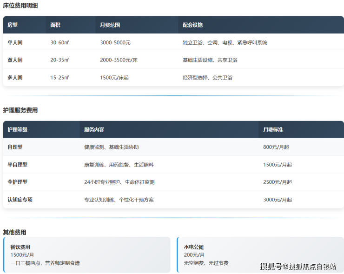Select the 面积 column header
Viewport: 344px width, 274px height.
click(x=55, y=25)
